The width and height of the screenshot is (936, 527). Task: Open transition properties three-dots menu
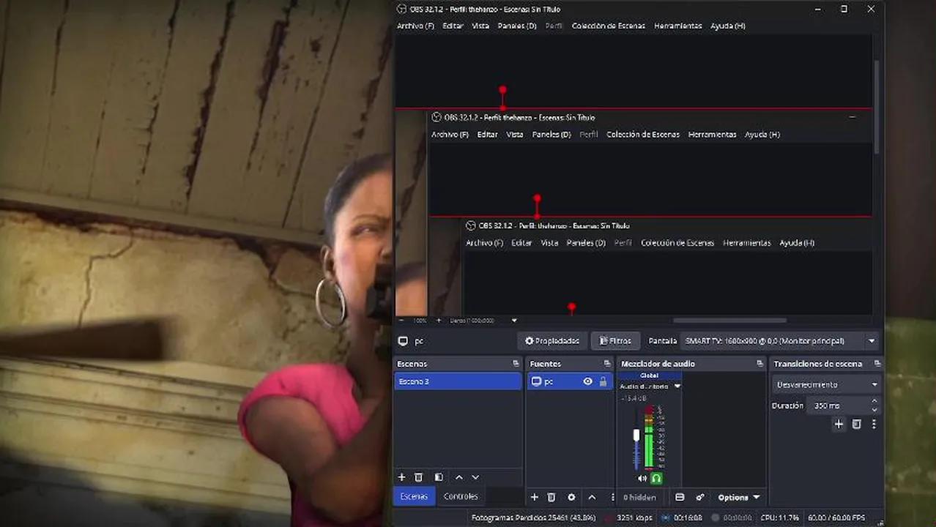(874, 425)
